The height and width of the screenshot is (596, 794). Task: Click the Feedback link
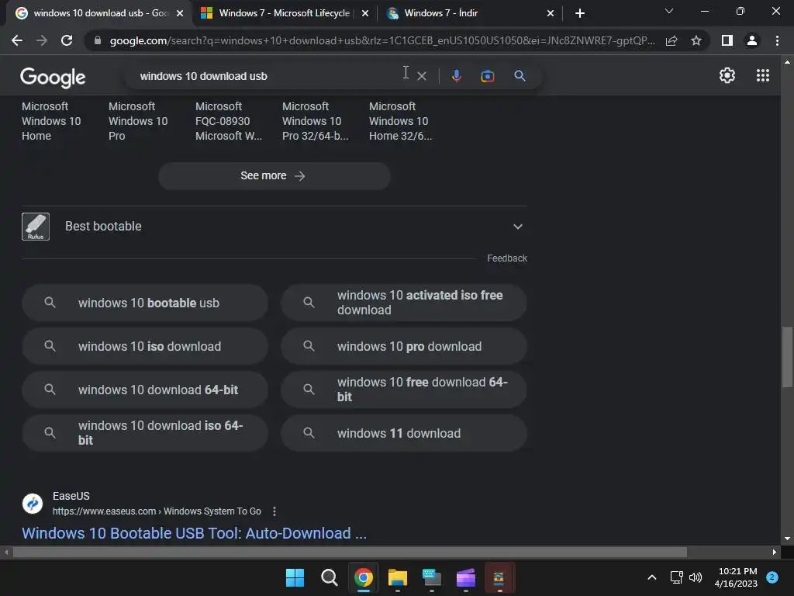click(507, 258)
